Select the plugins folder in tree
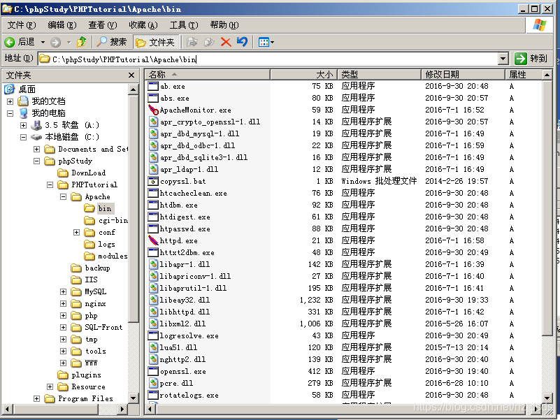The height and width of the screenshot is (420, 560). coord(79,375)
